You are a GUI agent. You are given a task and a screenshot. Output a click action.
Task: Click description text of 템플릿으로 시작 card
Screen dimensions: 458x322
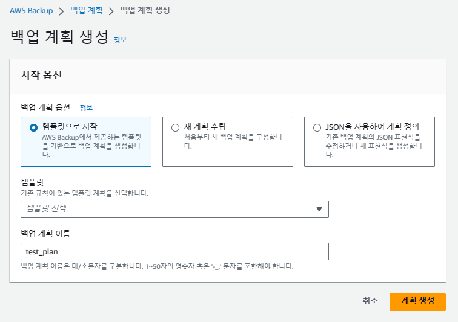pyautogui.click(x=91, y=146)
